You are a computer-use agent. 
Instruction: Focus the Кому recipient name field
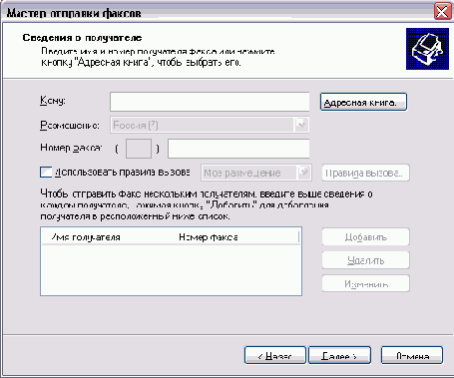[x=210, y=102]
